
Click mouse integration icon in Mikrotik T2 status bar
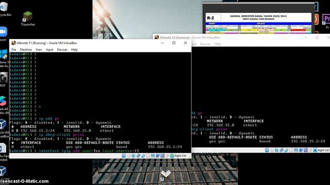coord(310,150)
